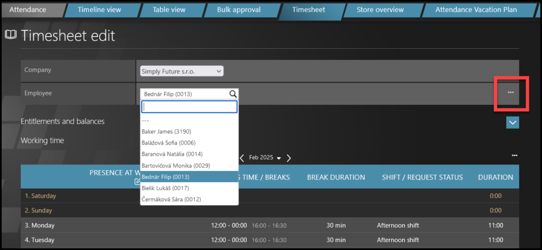Viewport: 542px width, 250px height.
Task: Open the Store overview tab
Action: coord(380,10)
